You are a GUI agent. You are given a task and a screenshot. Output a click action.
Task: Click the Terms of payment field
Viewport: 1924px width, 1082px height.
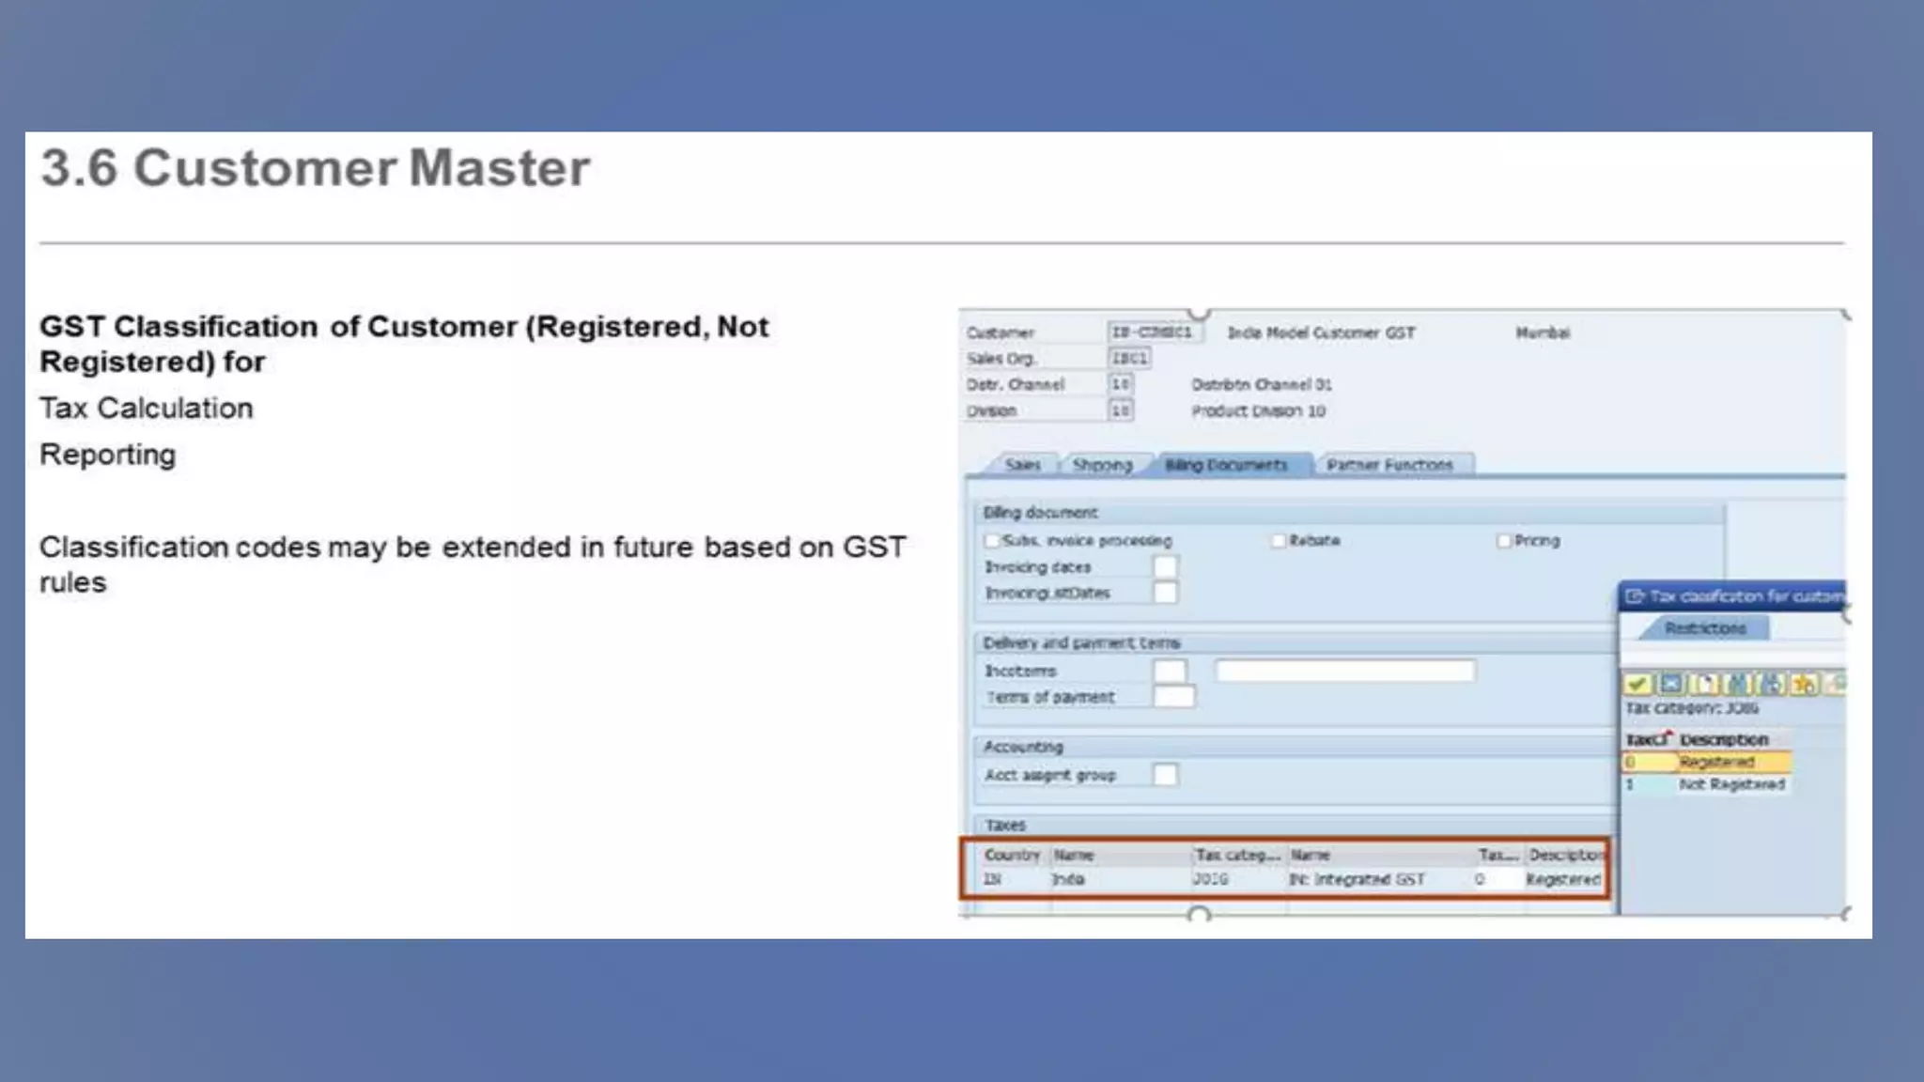pyautogui.click(x=1173, y=697)
